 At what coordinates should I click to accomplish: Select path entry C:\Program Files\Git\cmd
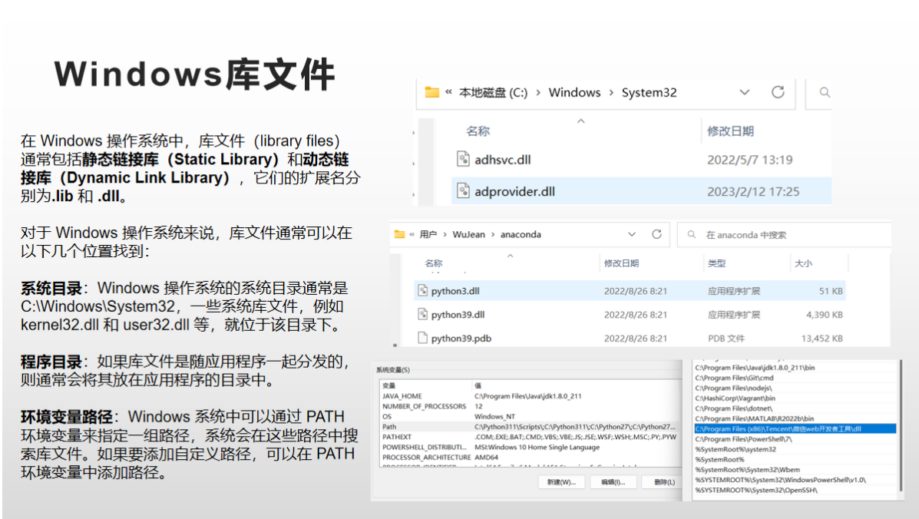click(x=795, y=378)
